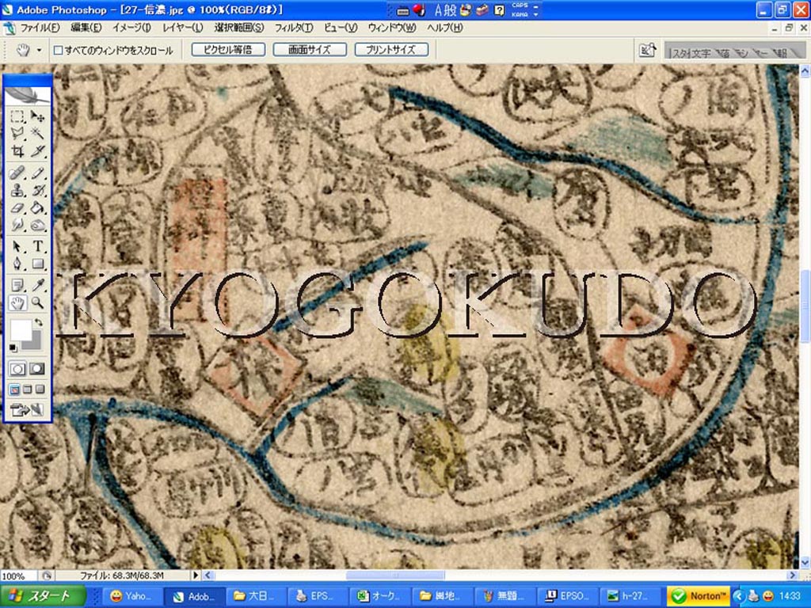Screen dimensions: 811x608
Task: Click vertical scrollbar down arrow
Action: (805, 563)
